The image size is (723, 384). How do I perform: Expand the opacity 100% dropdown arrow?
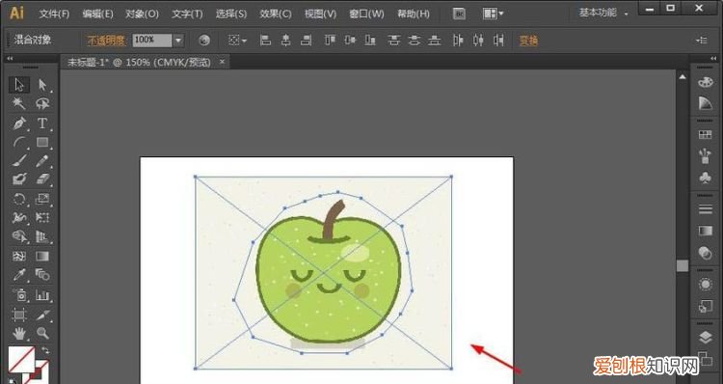coord(178,41)
